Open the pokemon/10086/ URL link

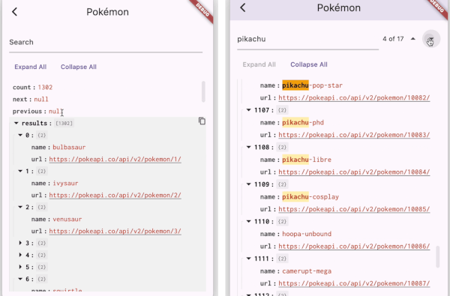pyautogui.click(x=354, y=247)
